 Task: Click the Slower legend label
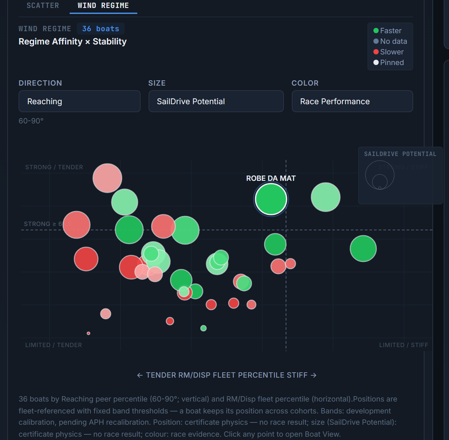tap(392, 52)
